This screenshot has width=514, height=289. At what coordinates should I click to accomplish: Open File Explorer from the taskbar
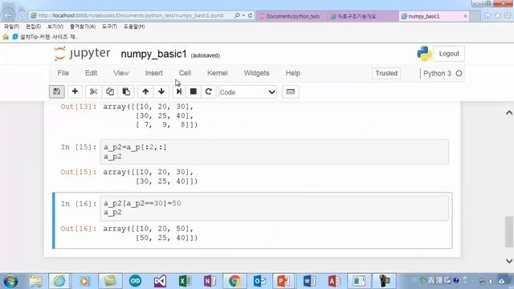[36, 281]
